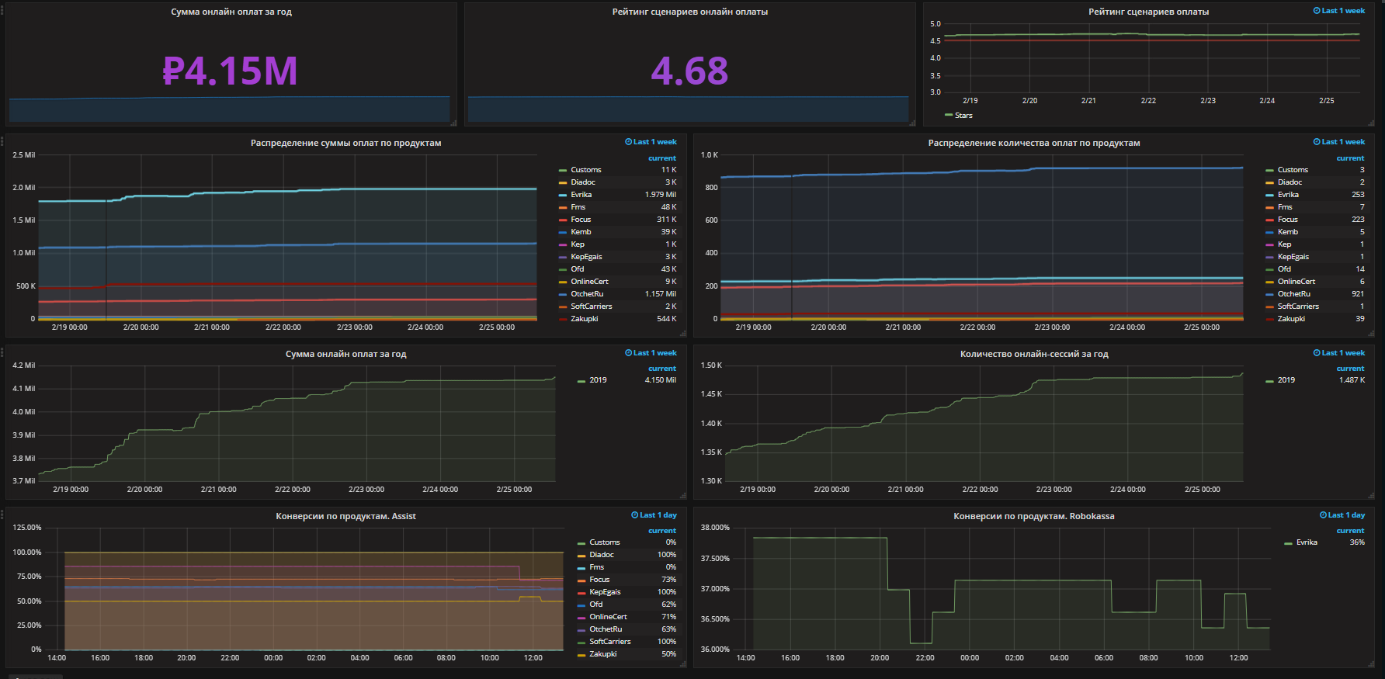Viewport: 1385px width, 679px height.
Task: Click the 4.68 rating stat value
Action: click(x=689, y=71)
